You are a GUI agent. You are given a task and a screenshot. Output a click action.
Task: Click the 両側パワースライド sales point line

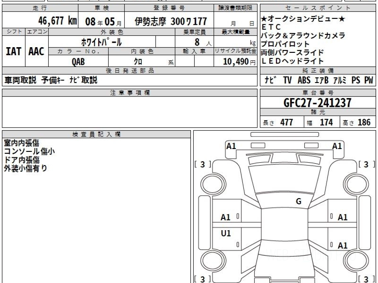click(292, 53)
